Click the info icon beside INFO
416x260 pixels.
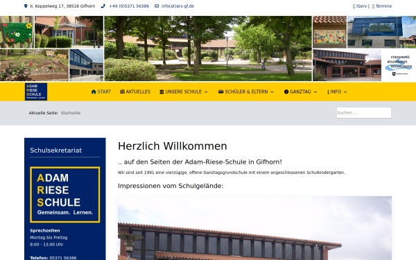click(328, 92)
